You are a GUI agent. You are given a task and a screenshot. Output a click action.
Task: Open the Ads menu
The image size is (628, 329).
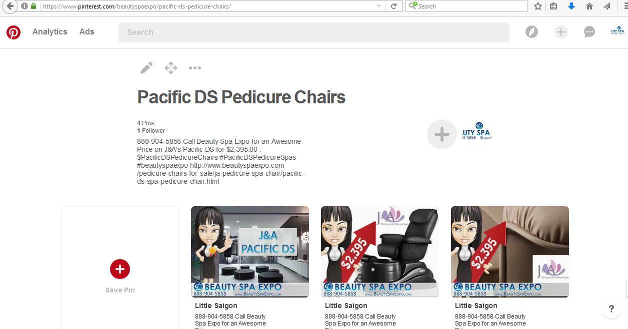(86, 32)
